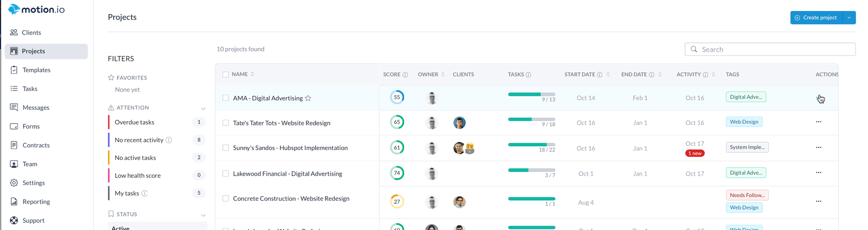
Task: Click the owner avatar in AMA row
Action: (x=432, y=98)
